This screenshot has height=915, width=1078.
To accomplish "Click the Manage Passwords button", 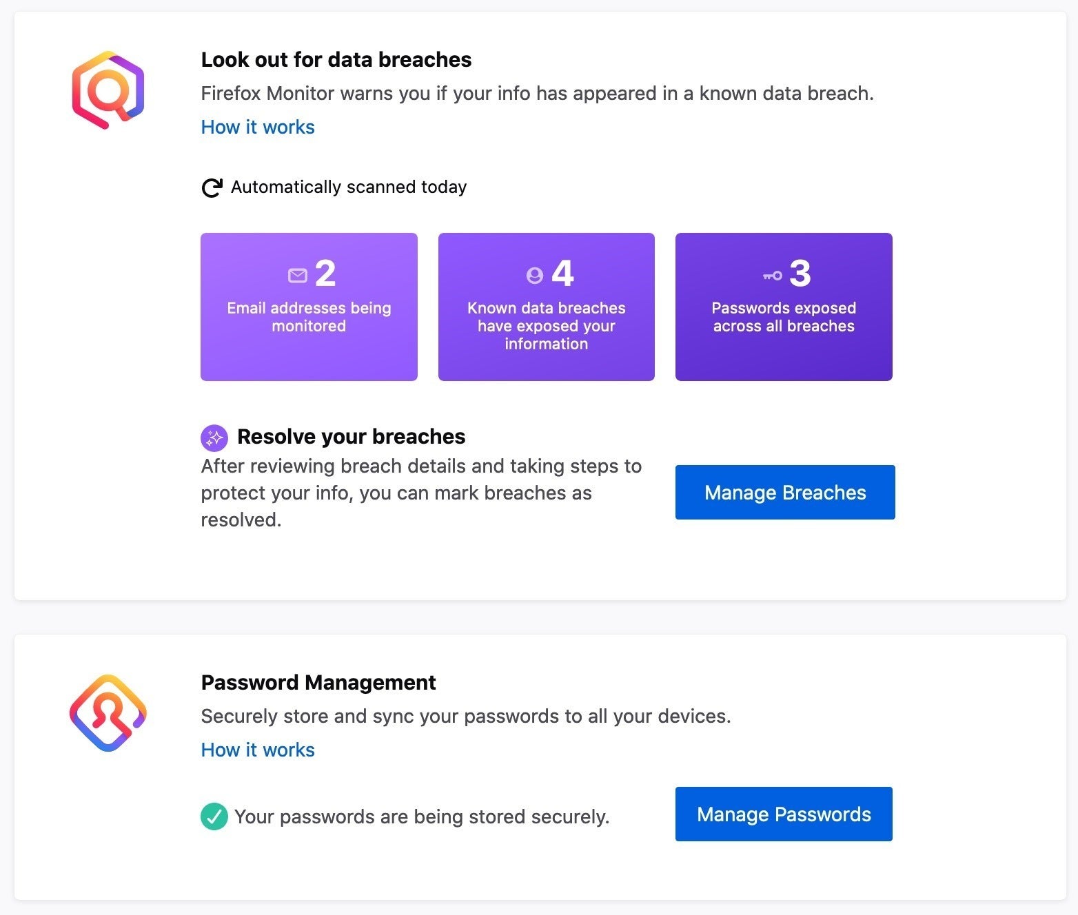I will point(784,814).
